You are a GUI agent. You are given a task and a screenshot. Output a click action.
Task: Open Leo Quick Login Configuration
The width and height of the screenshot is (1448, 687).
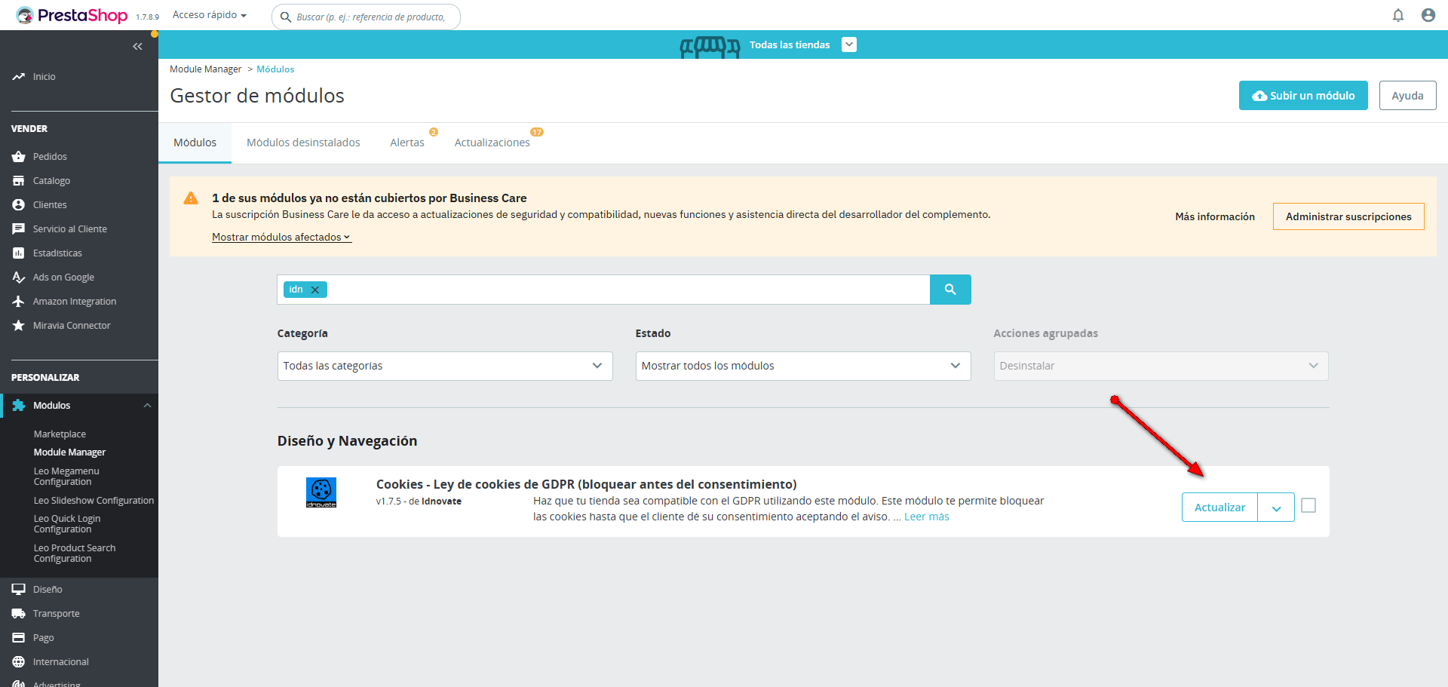pyautogui.click(x=67, y=524)
